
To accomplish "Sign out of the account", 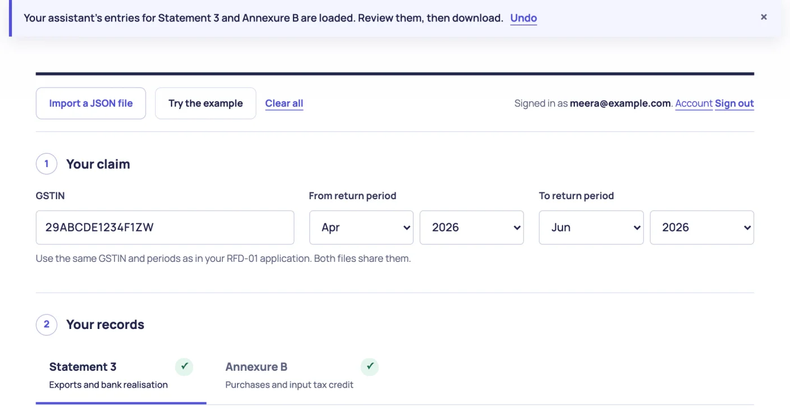I will (734, 103).
